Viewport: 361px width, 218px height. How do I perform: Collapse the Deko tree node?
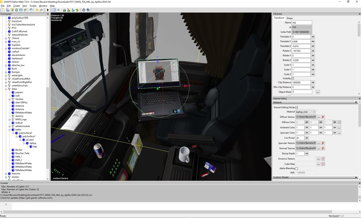point(6,89)
